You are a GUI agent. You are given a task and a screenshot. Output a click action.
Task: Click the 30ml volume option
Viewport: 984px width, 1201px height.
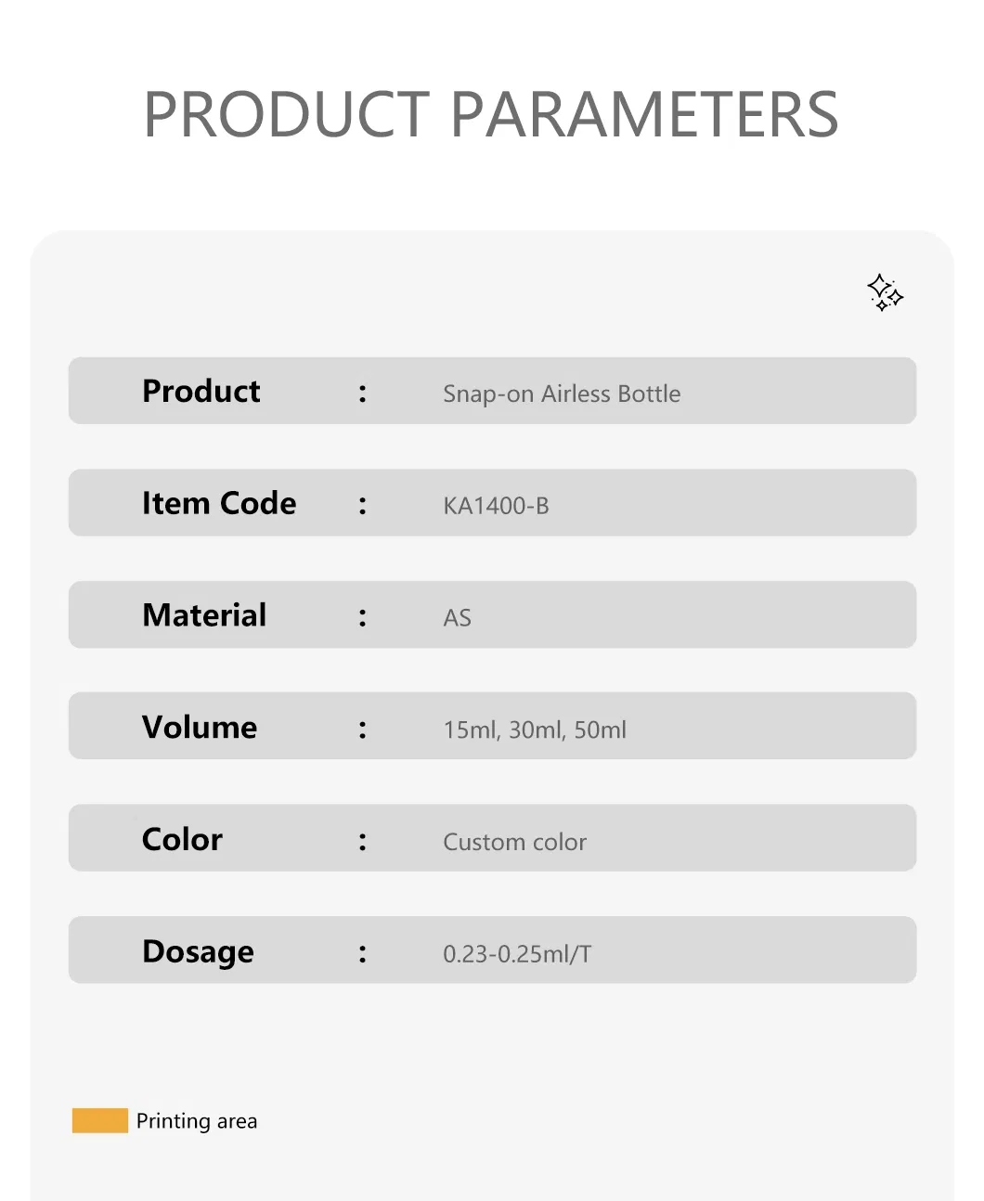[536, 730]
